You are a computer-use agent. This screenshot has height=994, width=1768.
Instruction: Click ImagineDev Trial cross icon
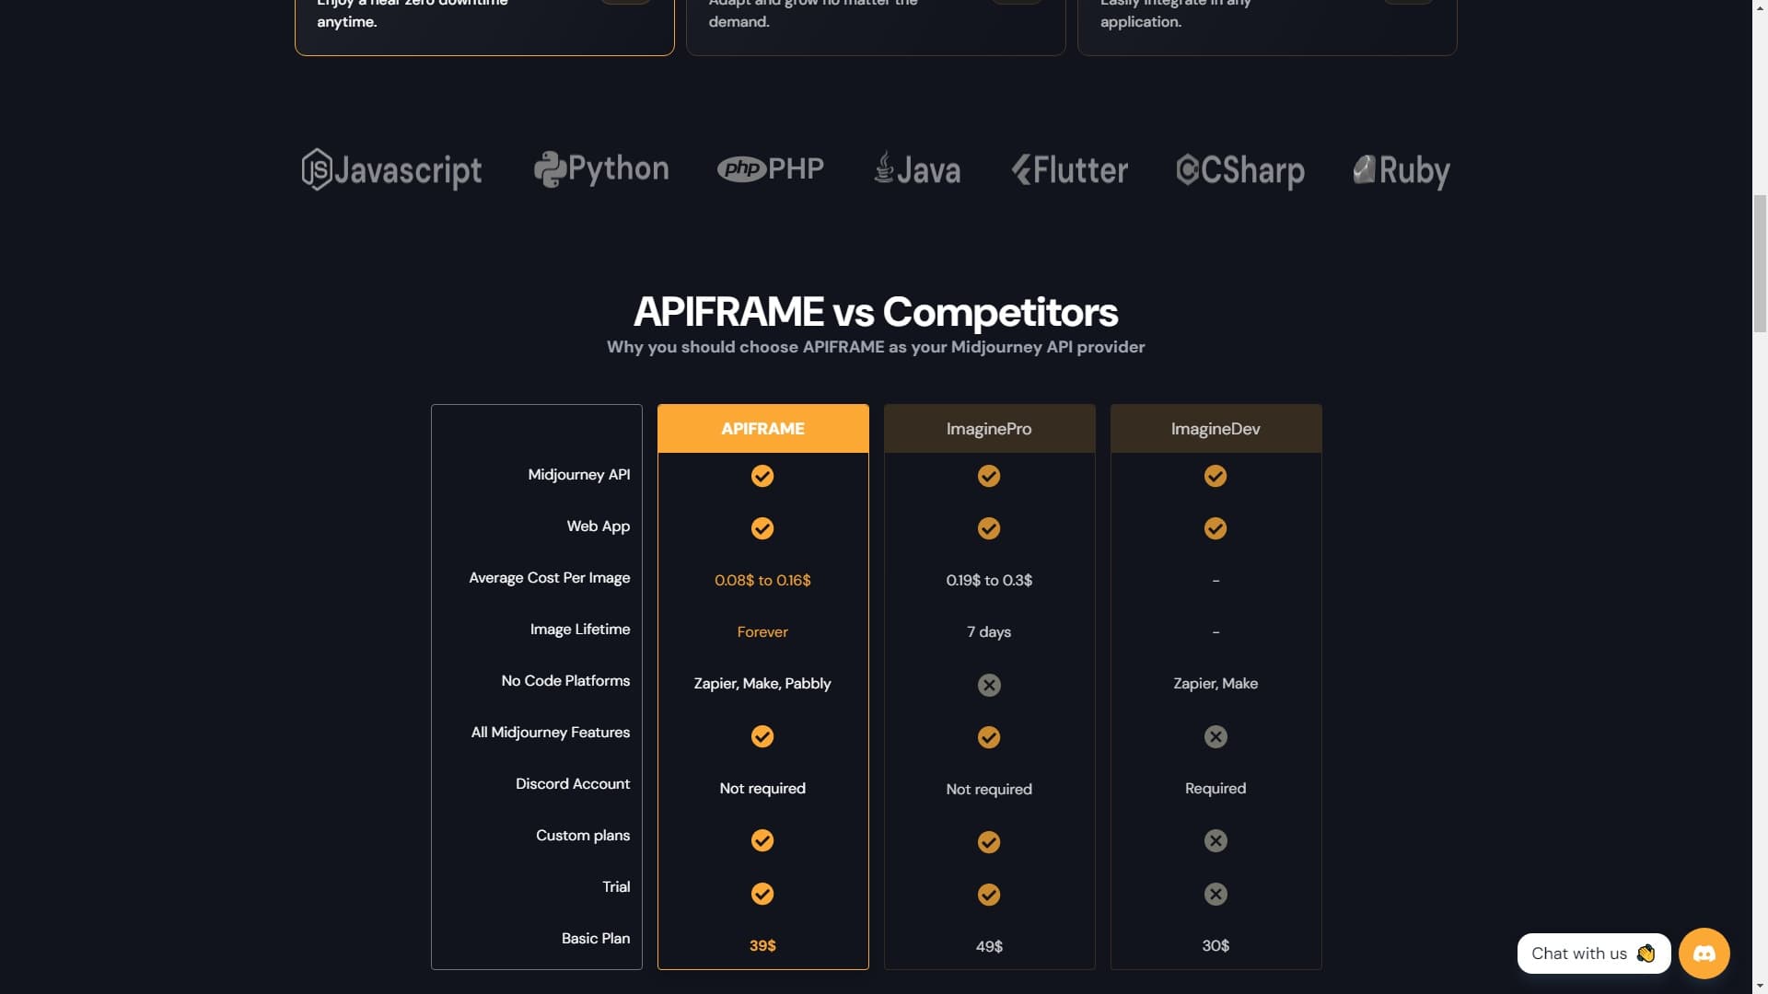click(x=1215, y=894)
